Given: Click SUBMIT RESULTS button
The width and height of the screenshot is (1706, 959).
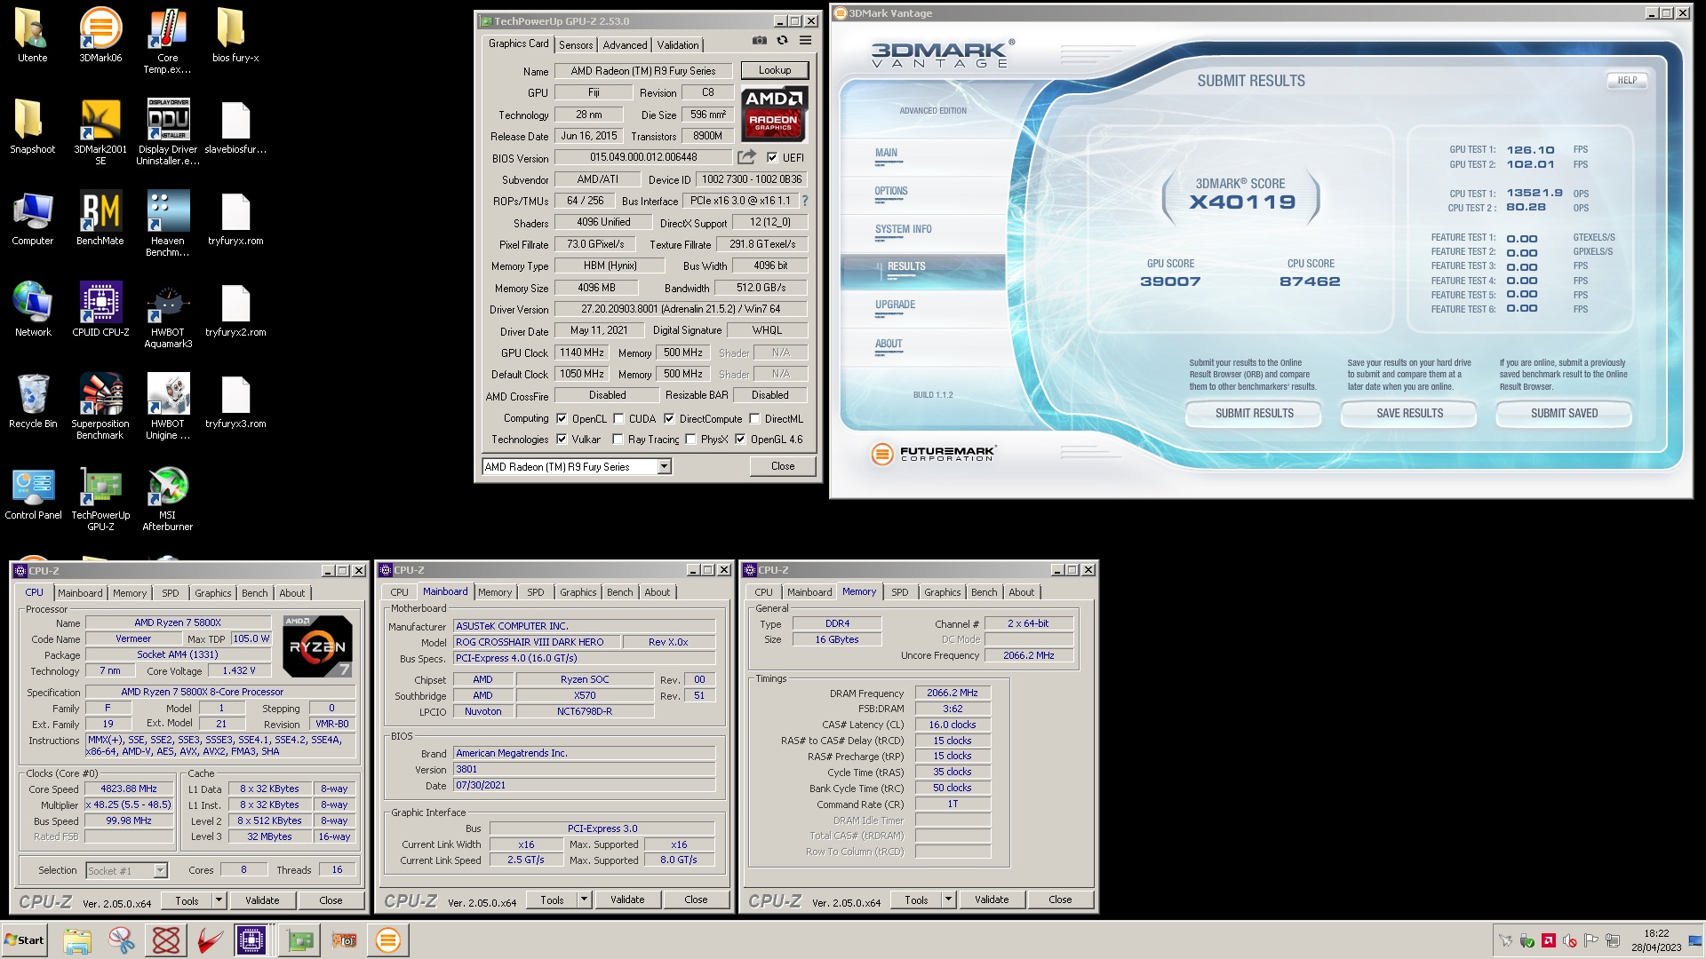Looking at the screenshot, I should point(1254,413).
